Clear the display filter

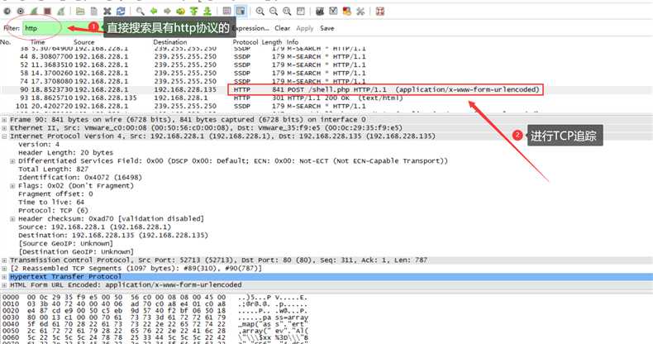pos(283,28)
